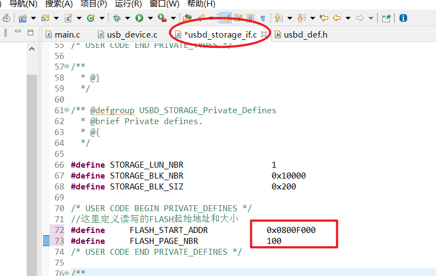This screenshot has width=436, height=276.
Task: Open back navigation history dropdown
Action: (348, 19)
